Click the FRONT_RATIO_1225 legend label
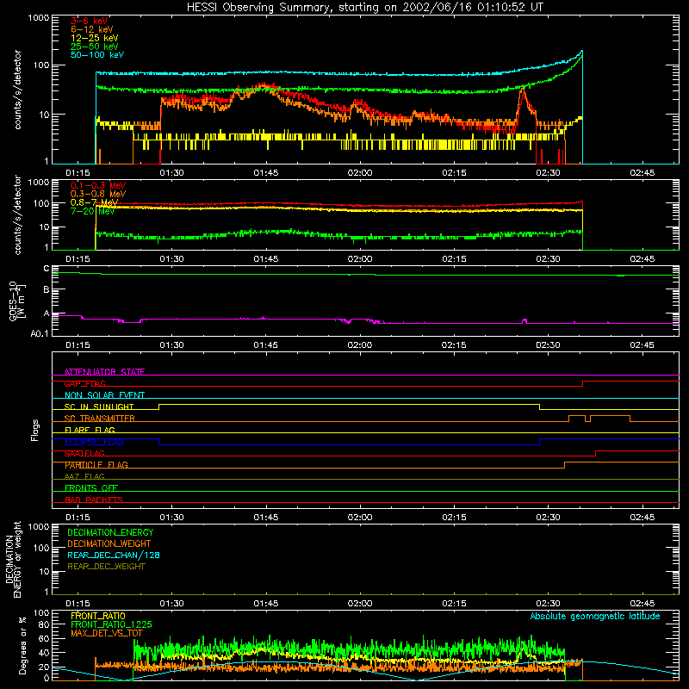The height and width of the screenshot is (689, 689). pos(111,624)
